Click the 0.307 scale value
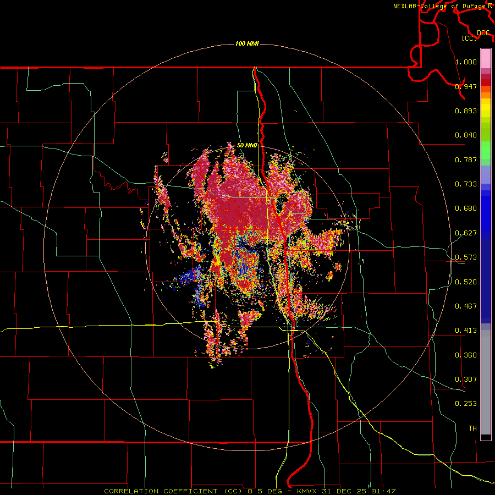495x495 pixels. (466, 380)
